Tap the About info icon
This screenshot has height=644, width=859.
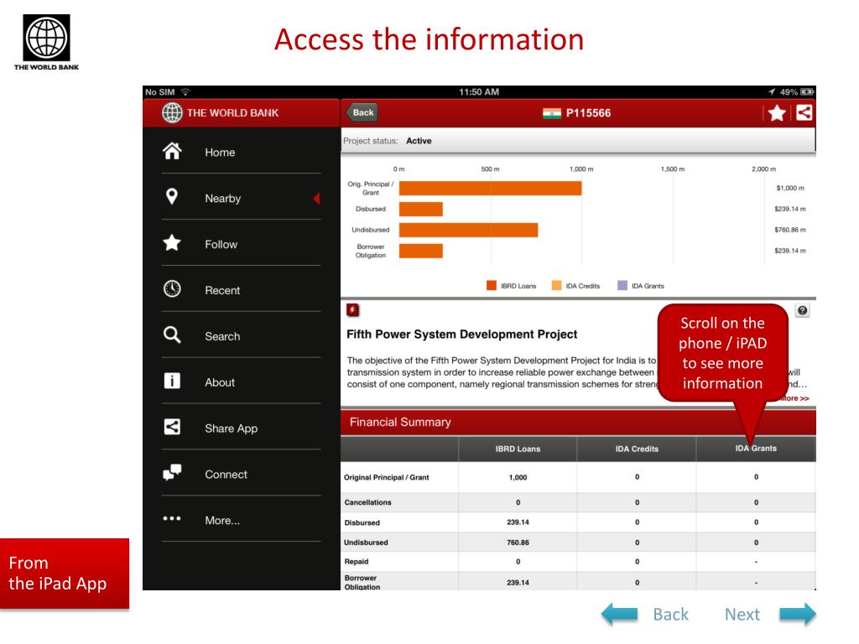pos(172,381)
